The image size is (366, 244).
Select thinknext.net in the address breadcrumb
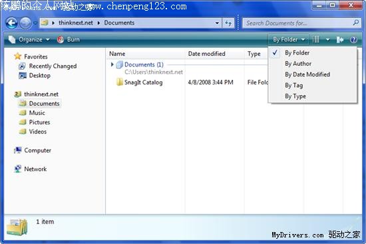pyautogui.click(x=76, y=23)
